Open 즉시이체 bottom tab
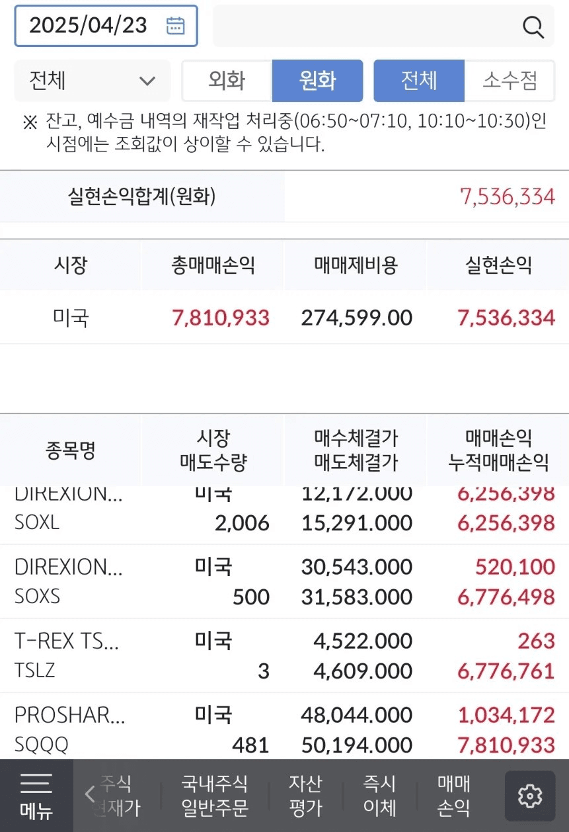Screen dimensions: 569x832 379,796
